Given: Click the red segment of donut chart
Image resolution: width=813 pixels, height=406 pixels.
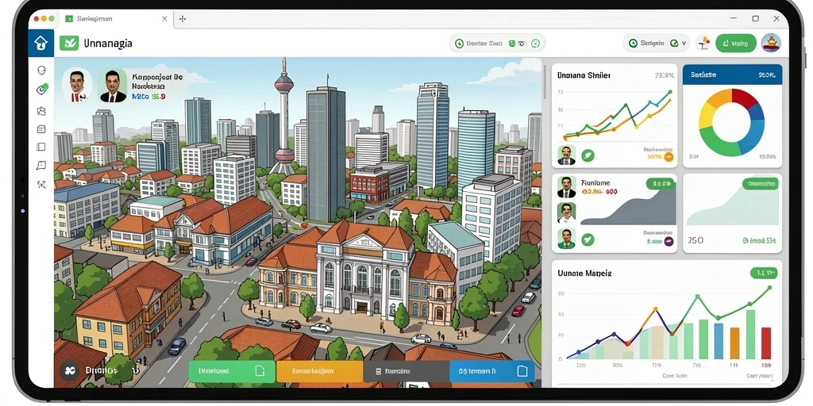Looking at the screenshot, I should (x=745, y=98).
